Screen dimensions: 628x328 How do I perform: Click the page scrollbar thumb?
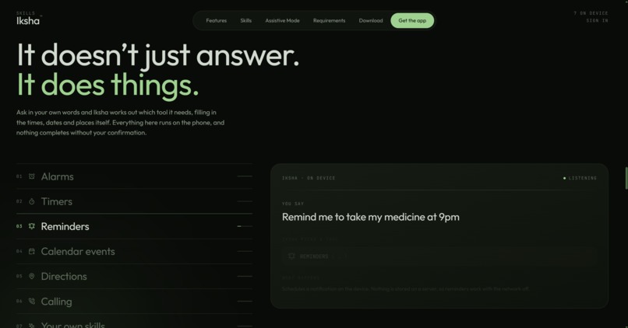(626, 178)
